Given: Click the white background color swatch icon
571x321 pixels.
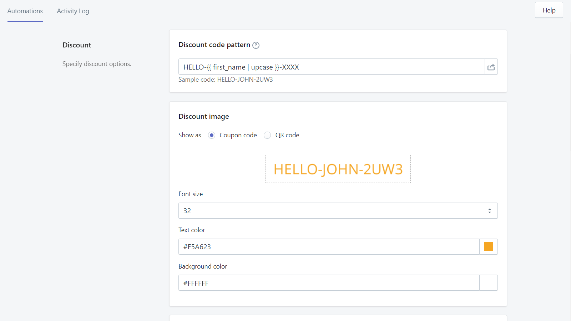Looking at the screenshot, I should 488,283.
